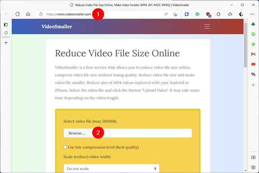
Task: Open Gmail sidebar icon
Action: pyautogui.click(x=253, y=54)
